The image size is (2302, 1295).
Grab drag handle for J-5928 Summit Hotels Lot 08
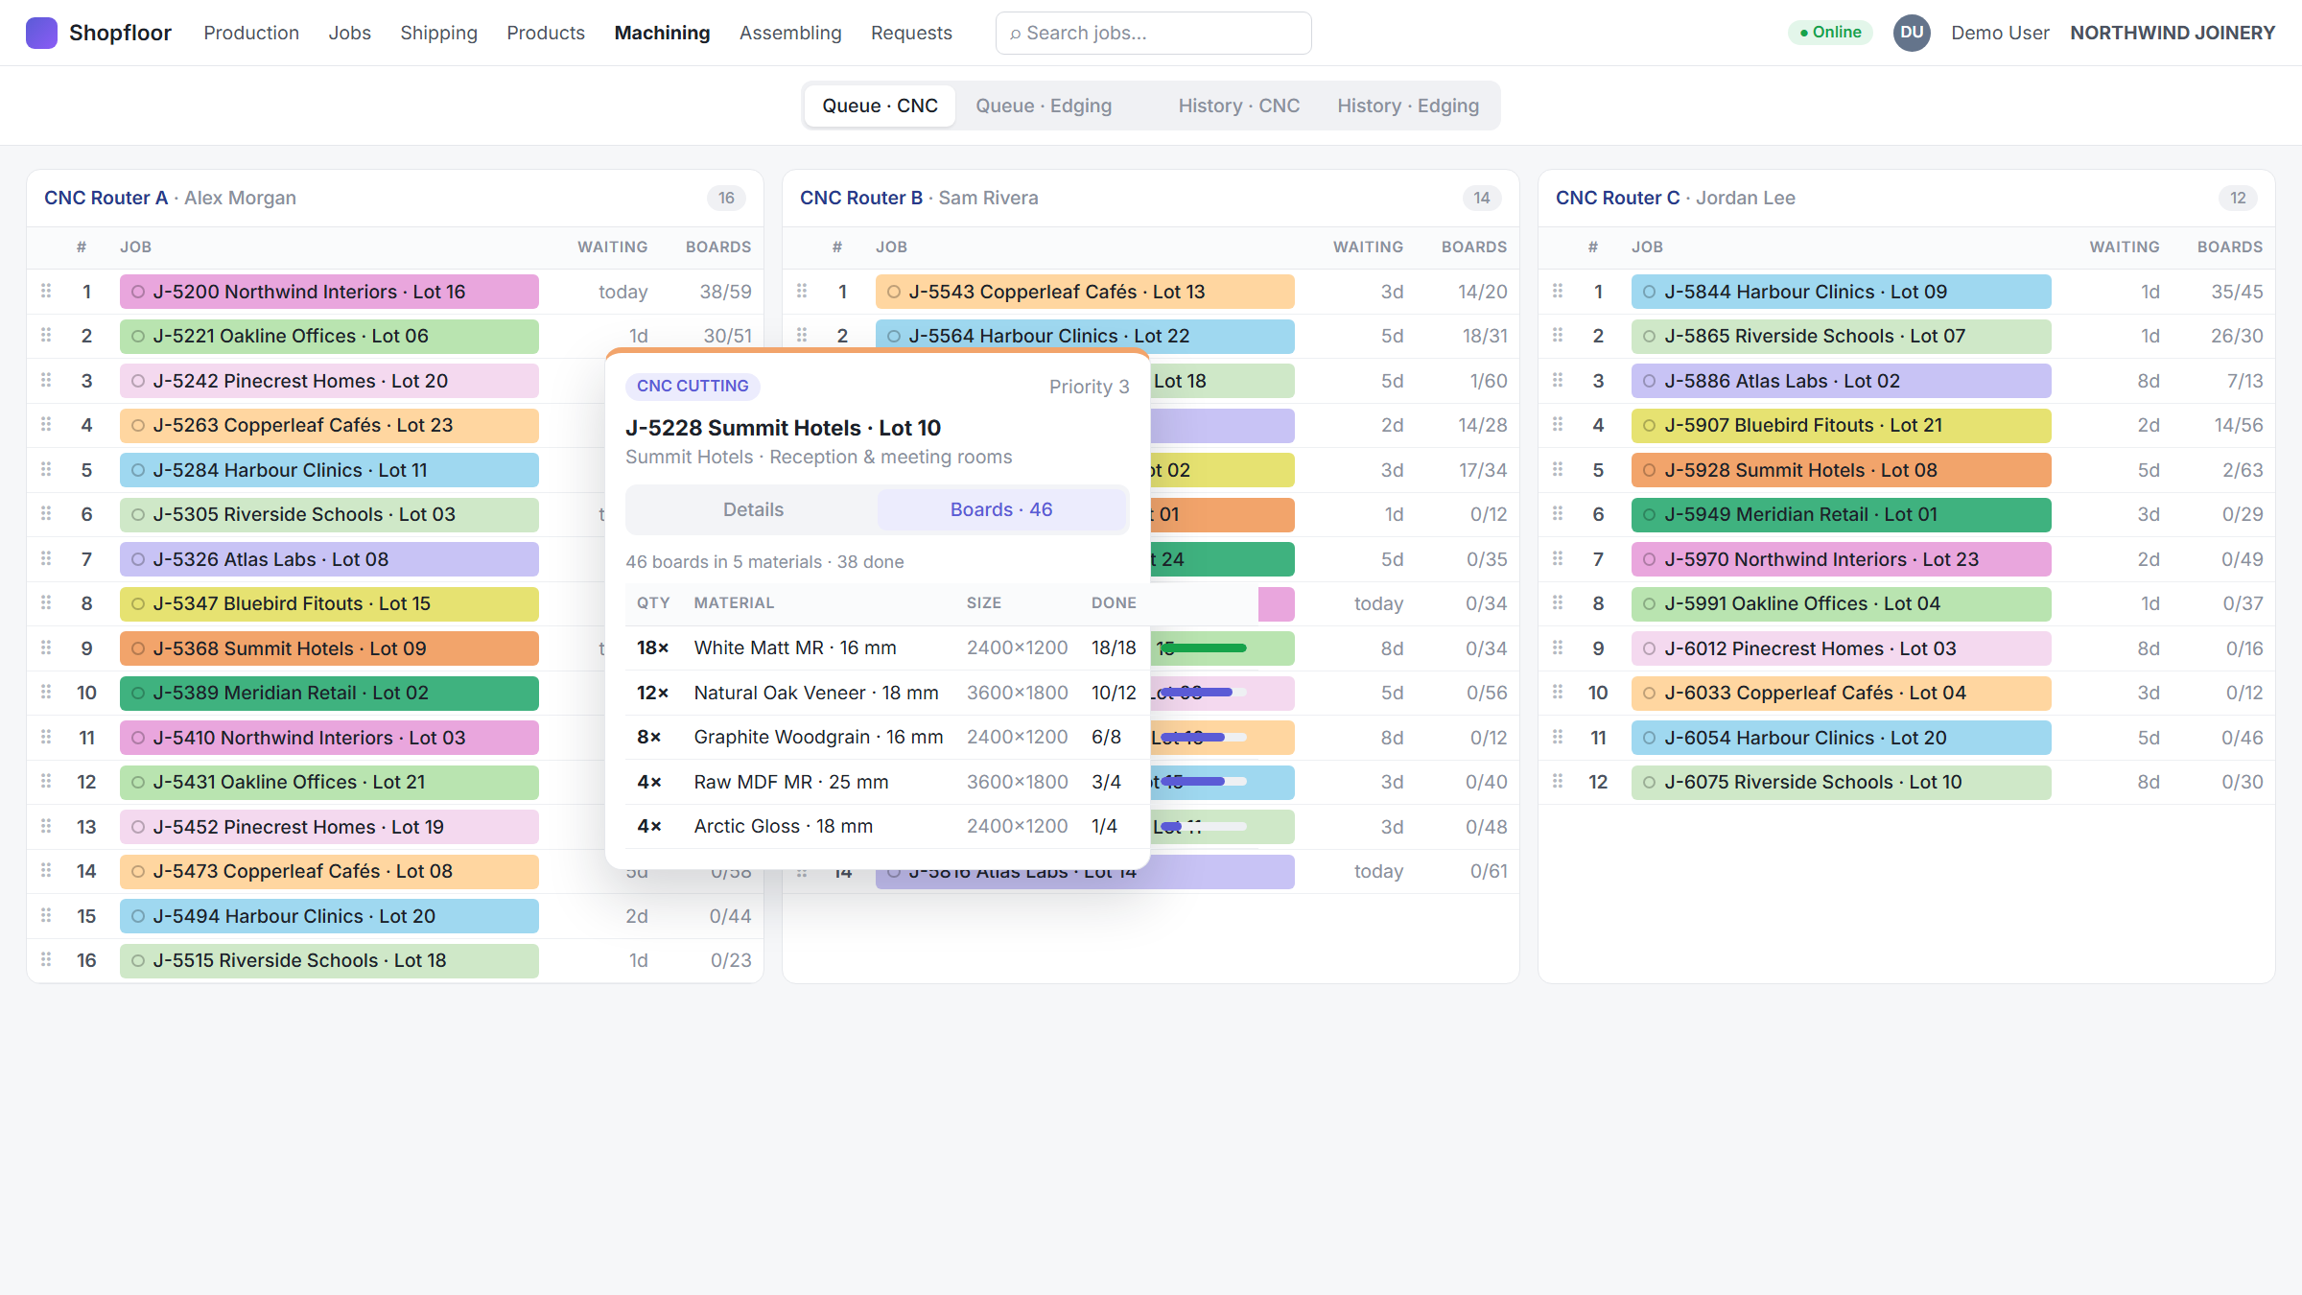(x=1558, y=469)
